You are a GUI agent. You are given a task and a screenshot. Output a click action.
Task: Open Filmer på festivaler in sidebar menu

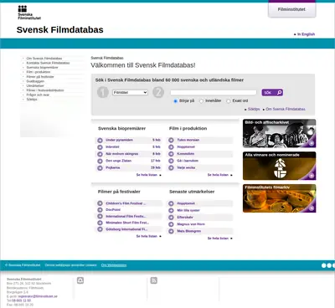[40, 77]
